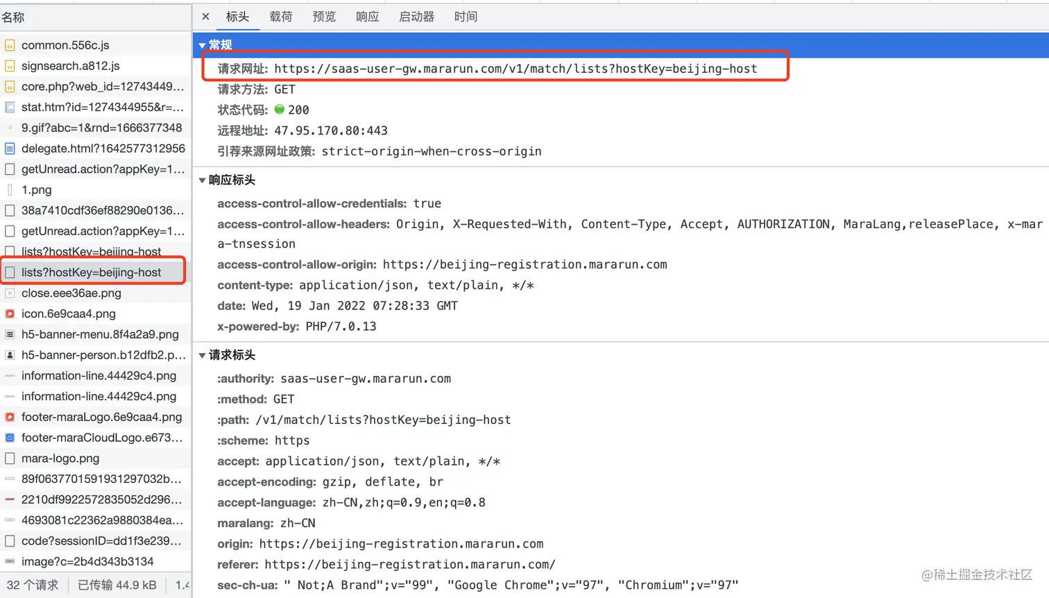1049x598 pixels.
Task: Open the 预览 tab
Action: pyautogui.click(x=324, y=17)
